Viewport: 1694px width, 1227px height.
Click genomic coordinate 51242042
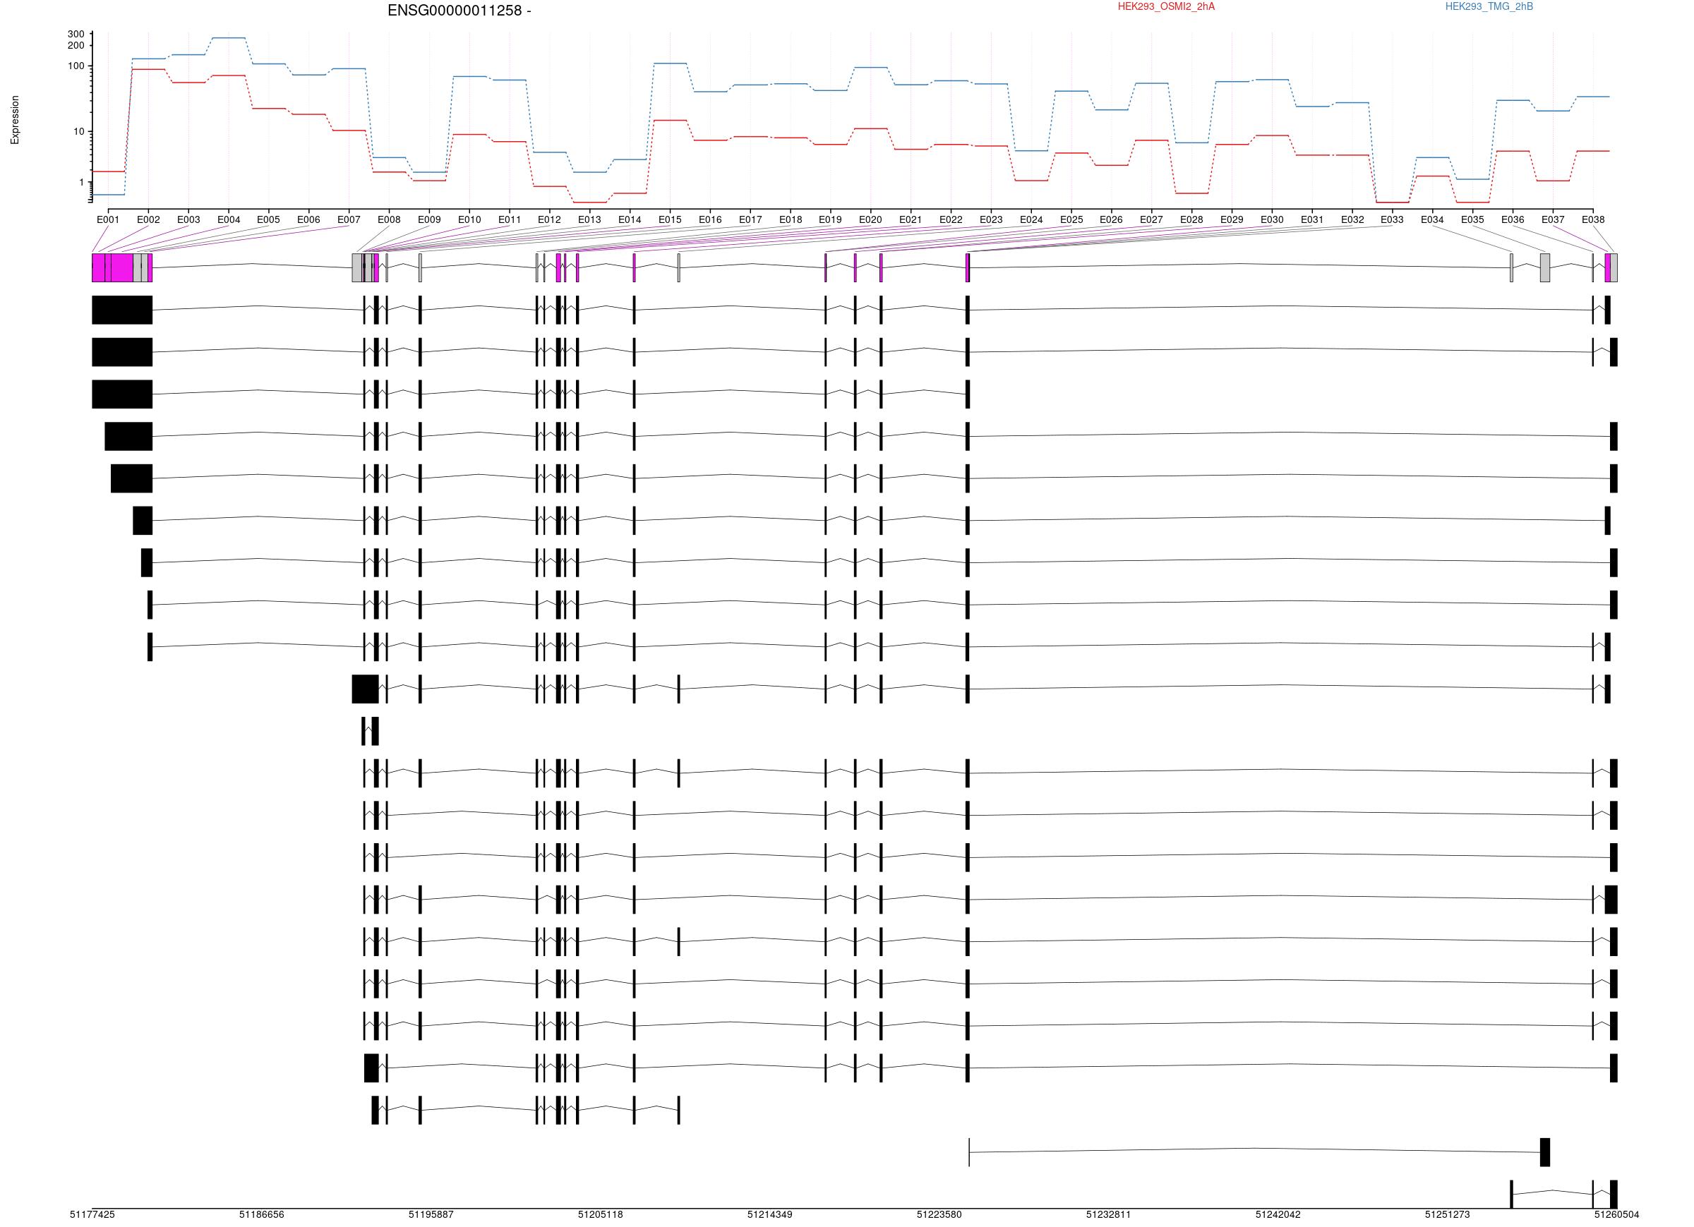pos(1278,1214)
